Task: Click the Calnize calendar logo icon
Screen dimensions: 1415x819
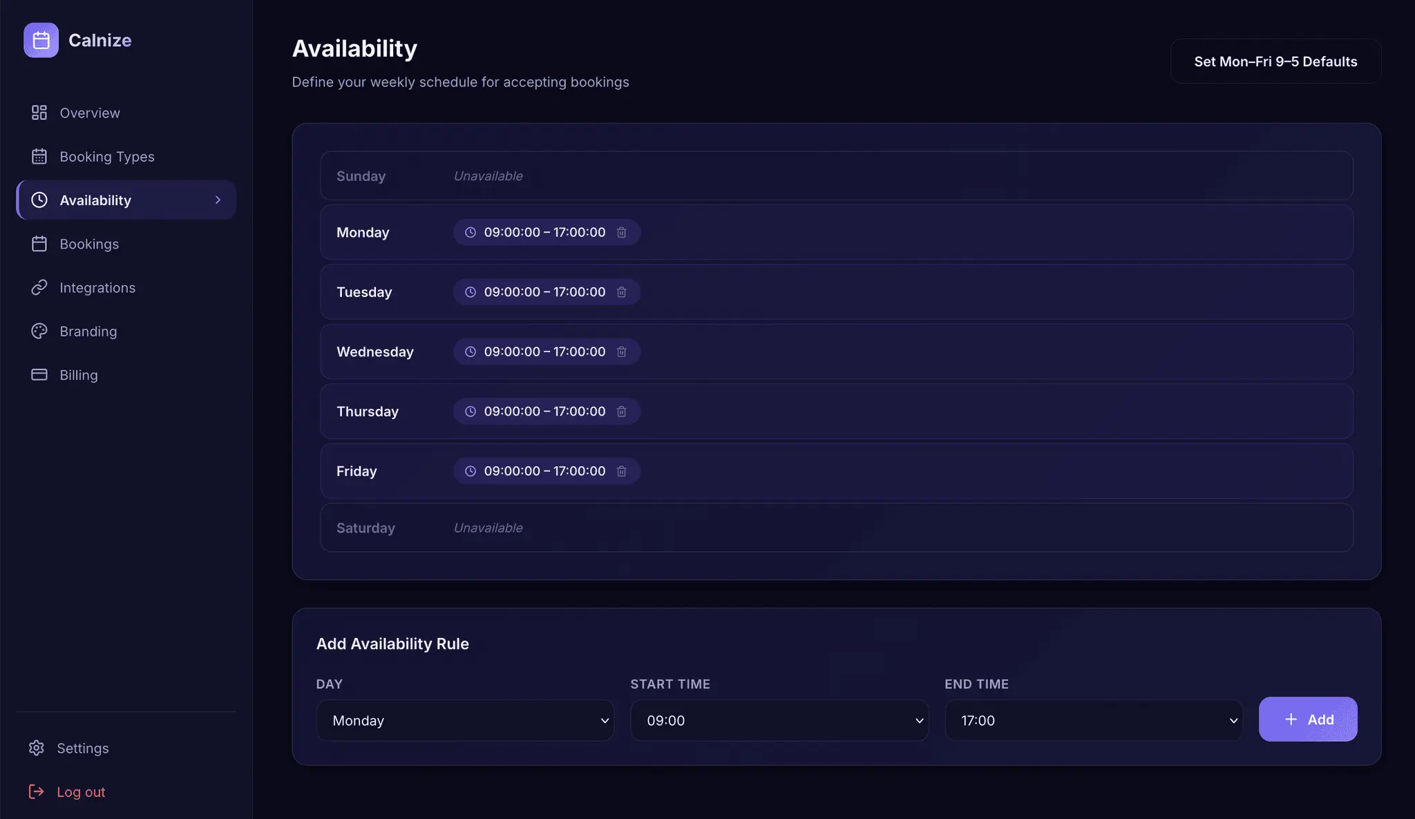Action: click(41, 40)
